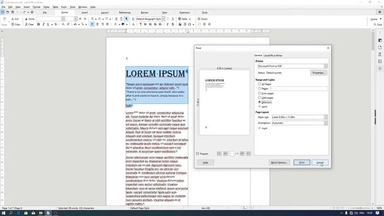
Task: Click the Save icon in quick toolbar
Action: (x=13, y=12)
